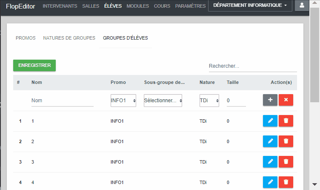Select Groupes d'élèves tab

pyautogui.click(x=125, y=38)
